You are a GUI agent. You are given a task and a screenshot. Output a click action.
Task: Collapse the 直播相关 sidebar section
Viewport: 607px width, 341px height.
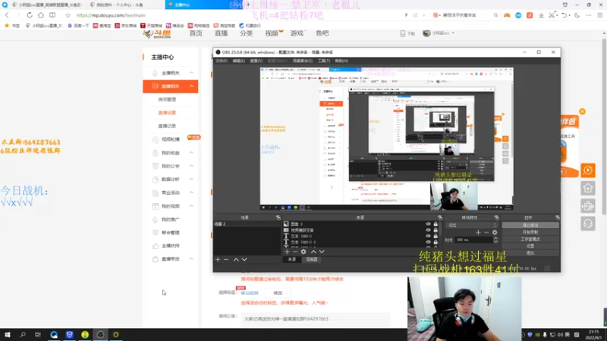(191, 86)
